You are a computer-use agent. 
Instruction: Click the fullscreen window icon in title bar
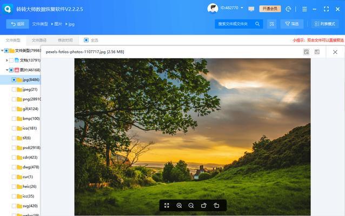tap(326, 9)
